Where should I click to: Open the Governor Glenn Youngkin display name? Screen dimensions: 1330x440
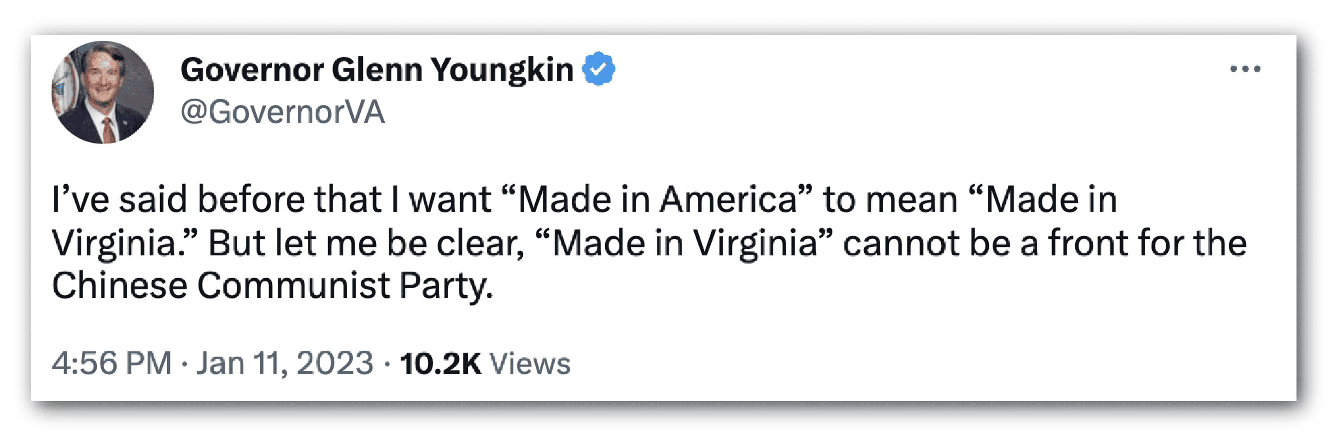377,70
